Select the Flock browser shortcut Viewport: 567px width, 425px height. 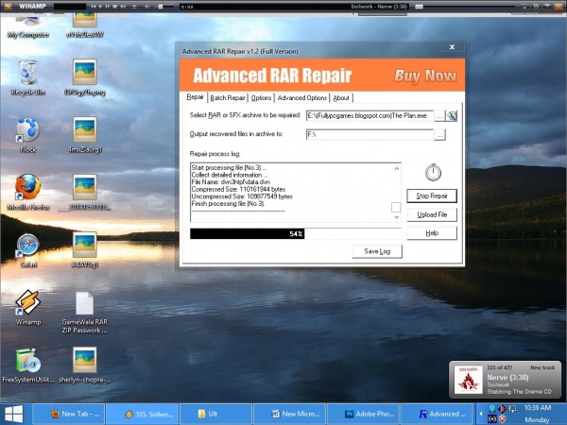27,135
